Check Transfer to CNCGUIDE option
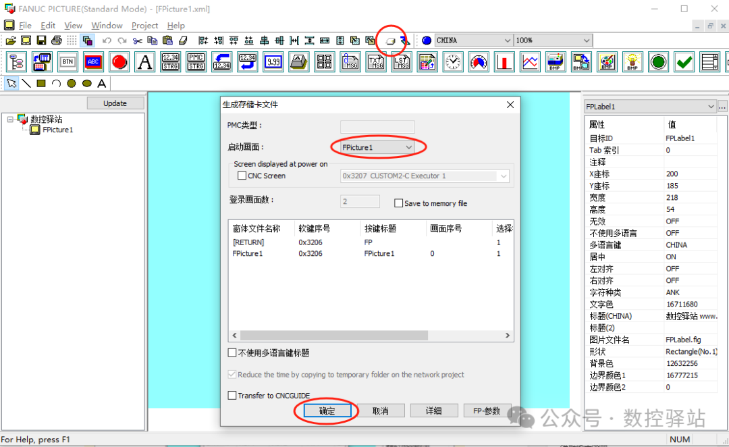 click(x=232, y=396)
